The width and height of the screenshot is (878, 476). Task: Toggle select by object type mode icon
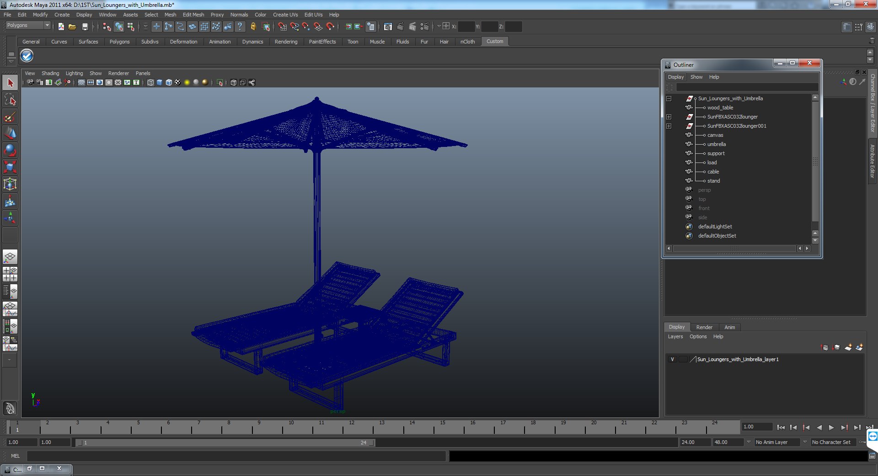pos(119,27)
